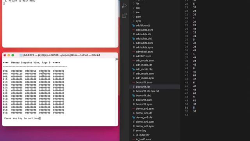Open demo_sr6.sum file
Viewport: 250px width, 141px height.
click(x=145, y=122)
